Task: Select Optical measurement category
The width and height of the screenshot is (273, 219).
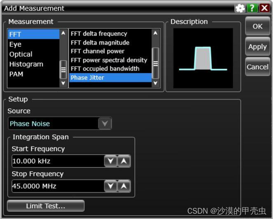Action: pyautogui.click(x=33, y=54)
